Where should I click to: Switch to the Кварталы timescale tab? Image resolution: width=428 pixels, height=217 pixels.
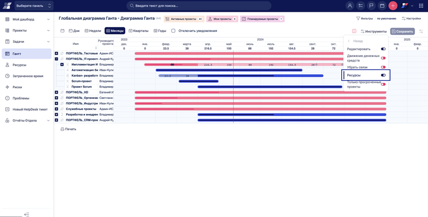click(x=139, y=31)
